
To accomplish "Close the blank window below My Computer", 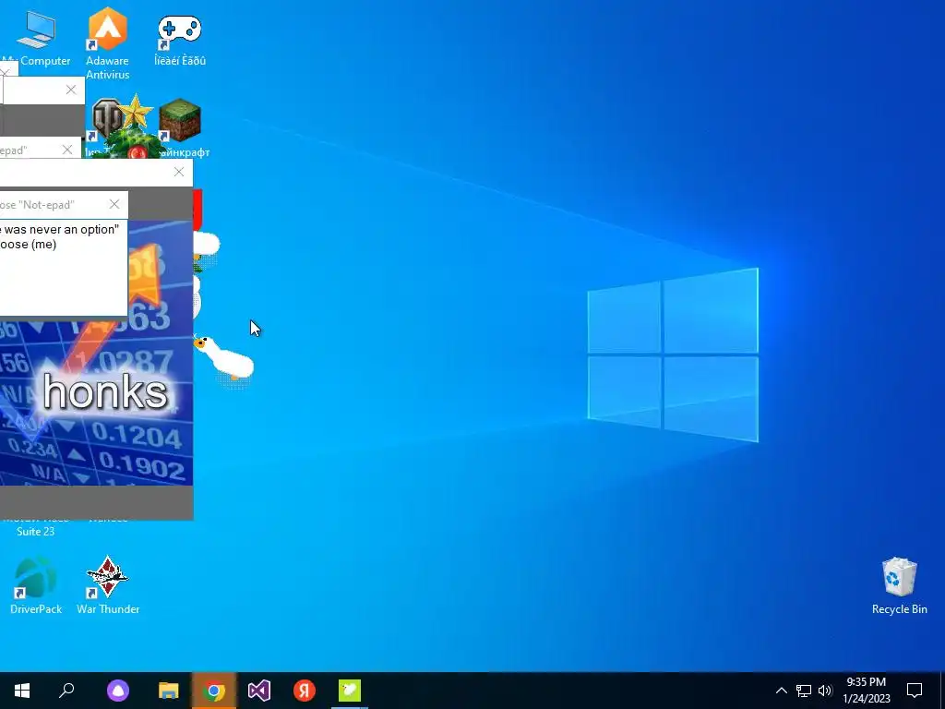I will 71,90.
